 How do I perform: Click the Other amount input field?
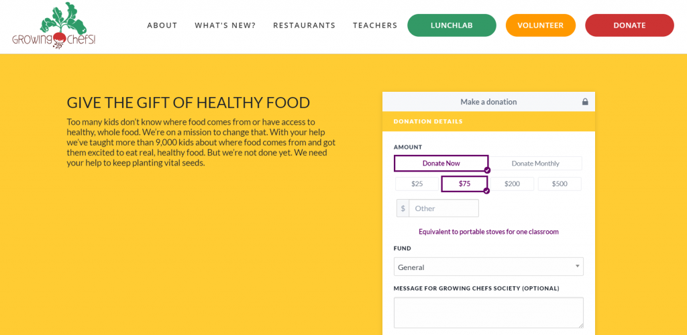[444, 208]
